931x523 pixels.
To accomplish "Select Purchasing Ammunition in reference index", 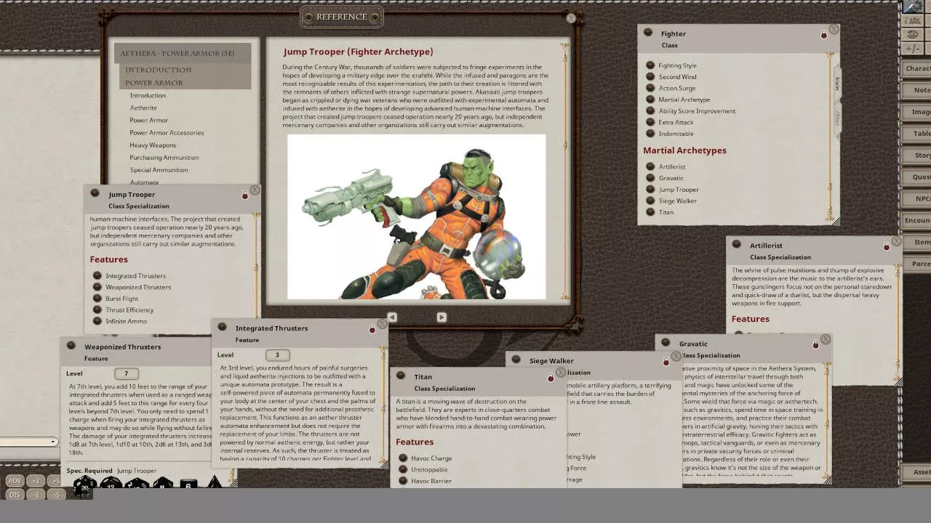I will 164,157.
